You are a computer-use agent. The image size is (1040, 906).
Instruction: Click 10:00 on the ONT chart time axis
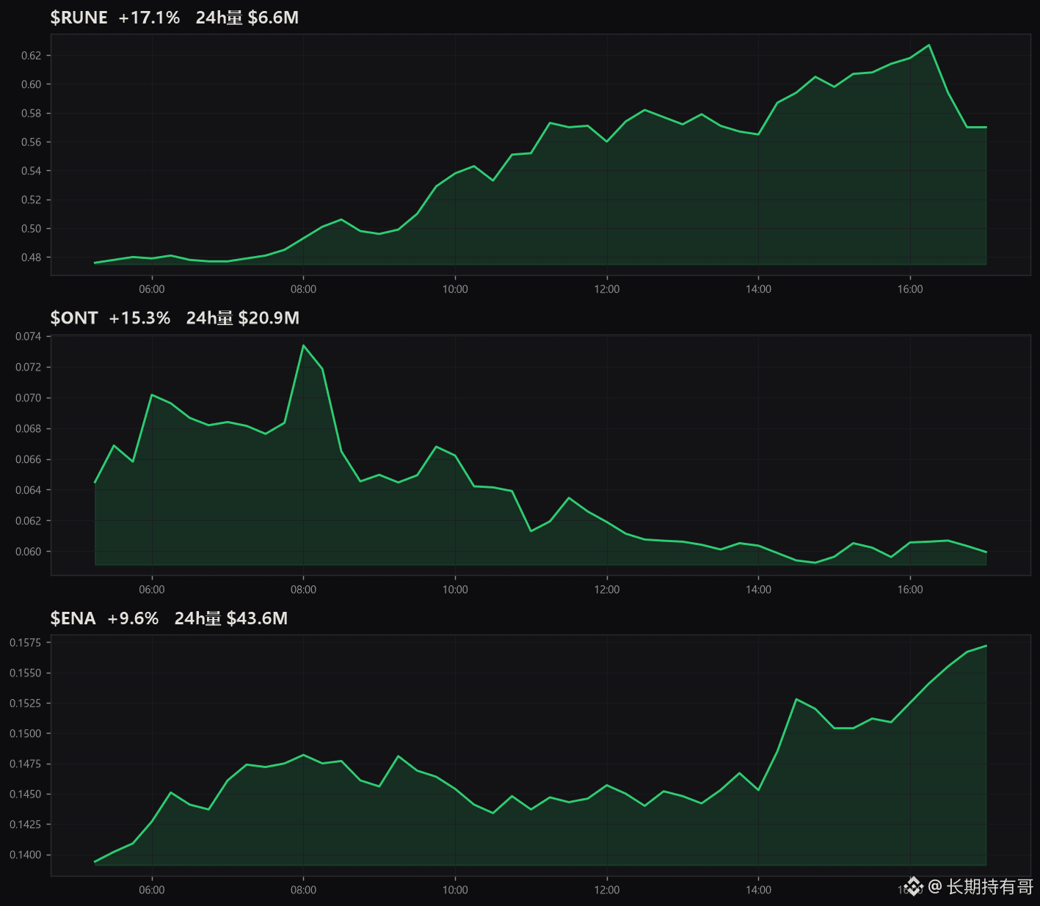455,590
